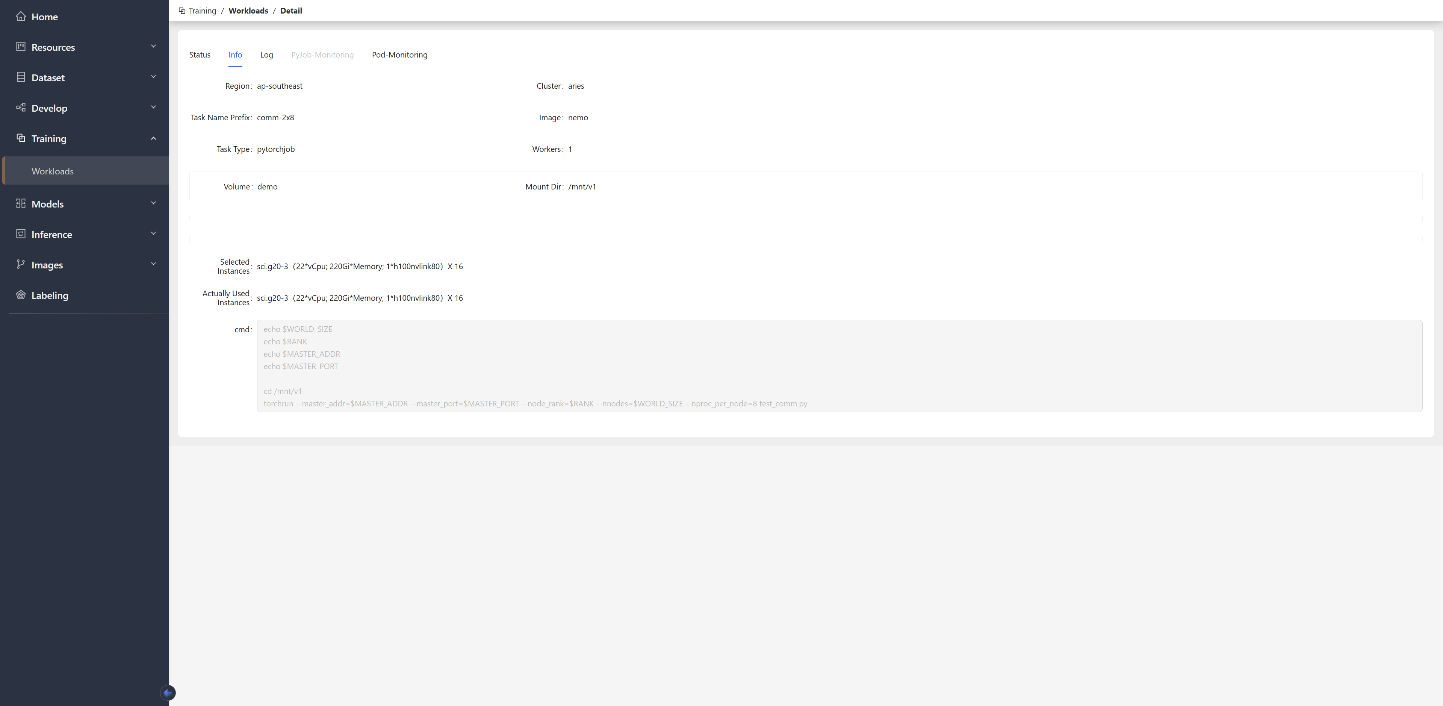Expand the Inference menu chevron
This screenshot has height=706, width=1443.
(x=153, y=234)
